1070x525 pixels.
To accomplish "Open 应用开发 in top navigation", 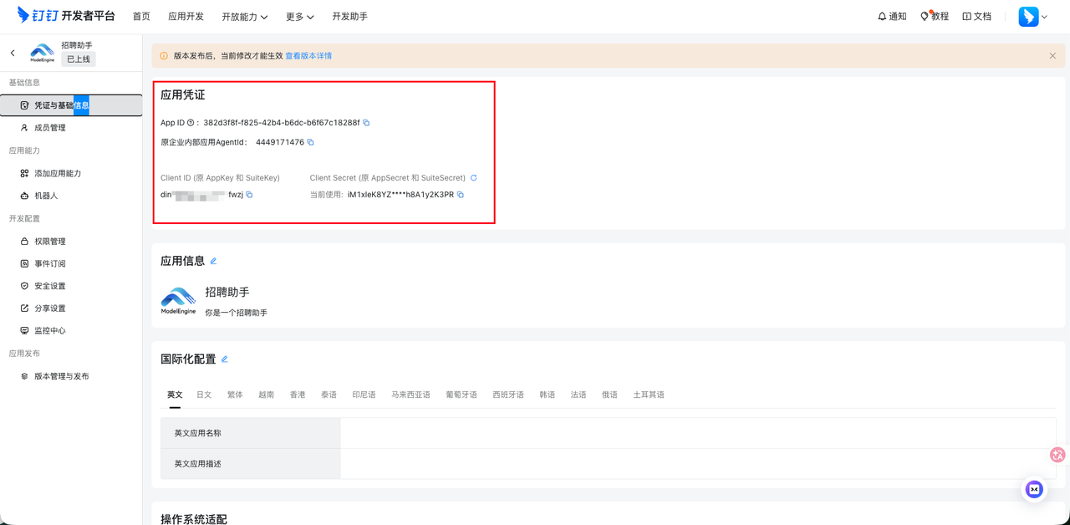I will click(186, 17).
